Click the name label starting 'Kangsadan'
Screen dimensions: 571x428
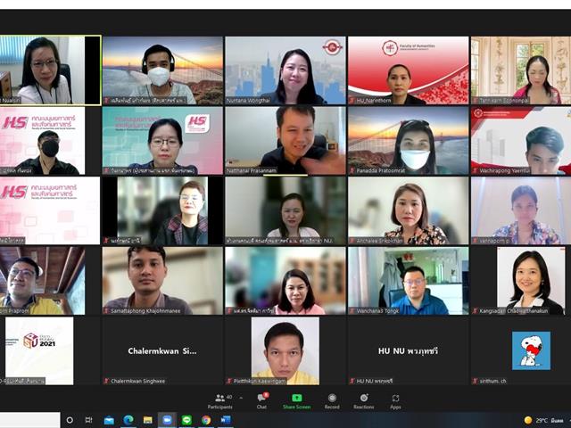tap(514, 311)
